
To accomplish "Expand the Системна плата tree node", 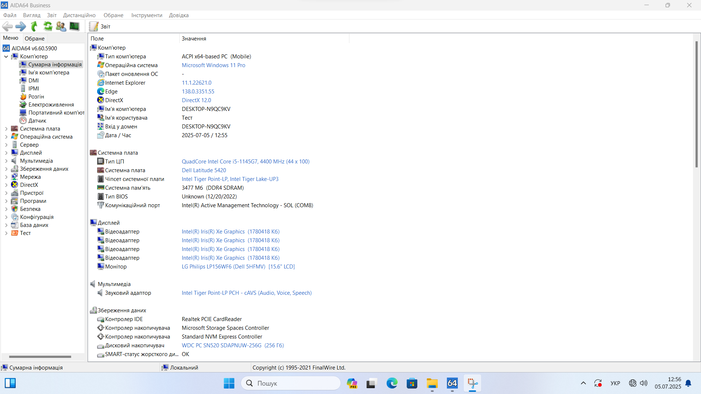I will (6, 129).
